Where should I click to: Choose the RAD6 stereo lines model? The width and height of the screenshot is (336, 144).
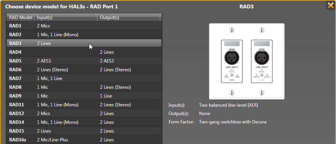tap(84, 70)
